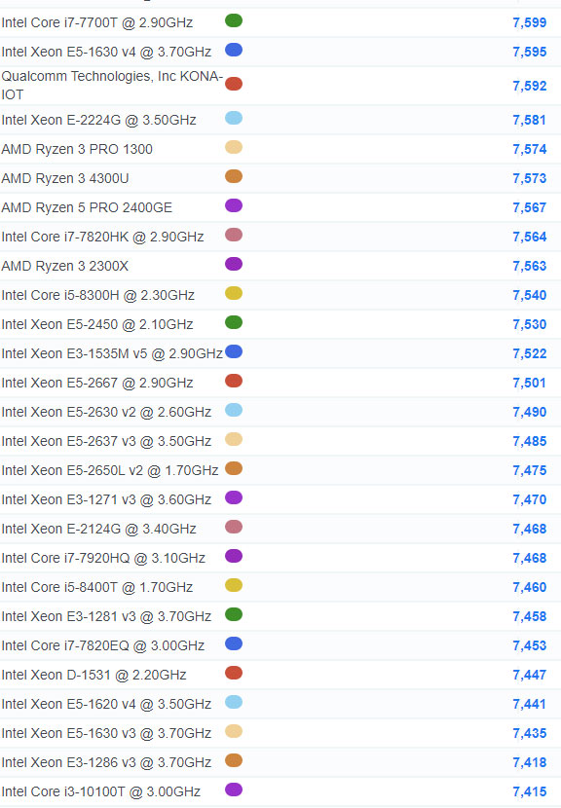561x808 pixels.
Task: Open the AMD Ryzen 3 4300U entry
Action: [65, 178]
